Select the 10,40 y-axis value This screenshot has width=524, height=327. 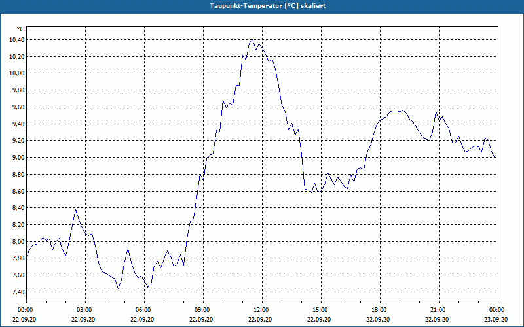[x=18, y=40]
